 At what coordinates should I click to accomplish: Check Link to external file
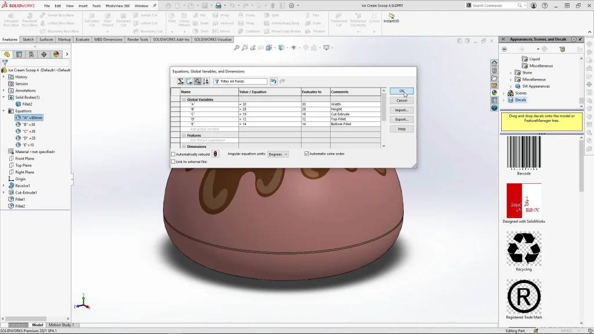pyautogui.click(x=173, y=162)
